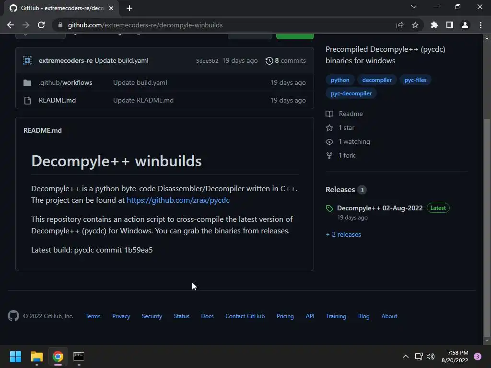Open a new browser tab
Screen dimensions: 491x368
[x=129, y=8]
